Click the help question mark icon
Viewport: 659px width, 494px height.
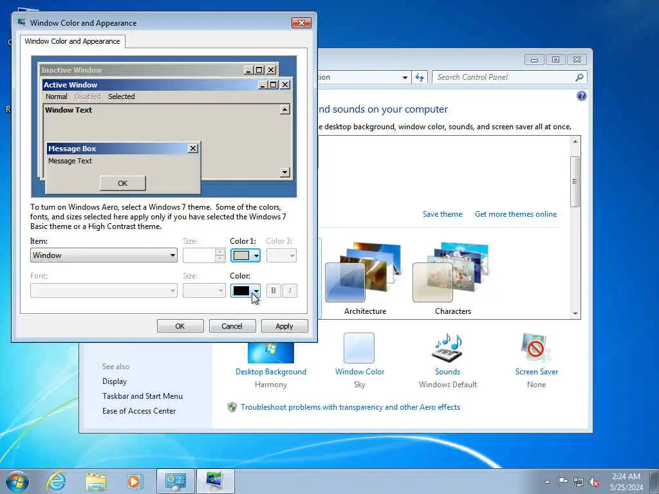(x=582, y=96)
